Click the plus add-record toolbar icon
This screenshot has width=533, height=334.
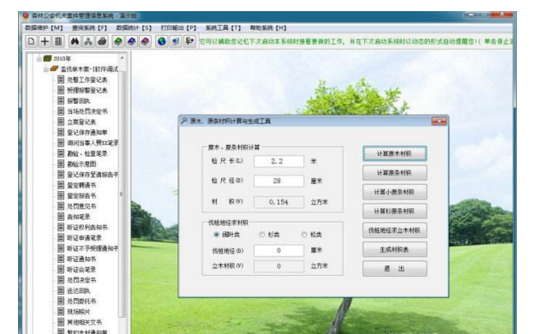pyautogui.click(x=45, y=41)
